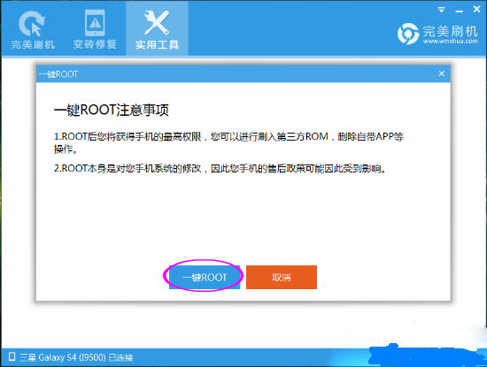The image size is (487, 367).
Task: Select the 实用工具 tab
Action: 157,29
